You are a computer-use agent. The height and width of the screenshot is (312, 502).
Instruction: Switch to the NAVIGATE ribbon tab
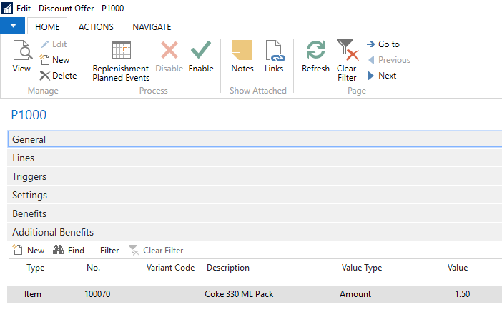tap(152, 27)
